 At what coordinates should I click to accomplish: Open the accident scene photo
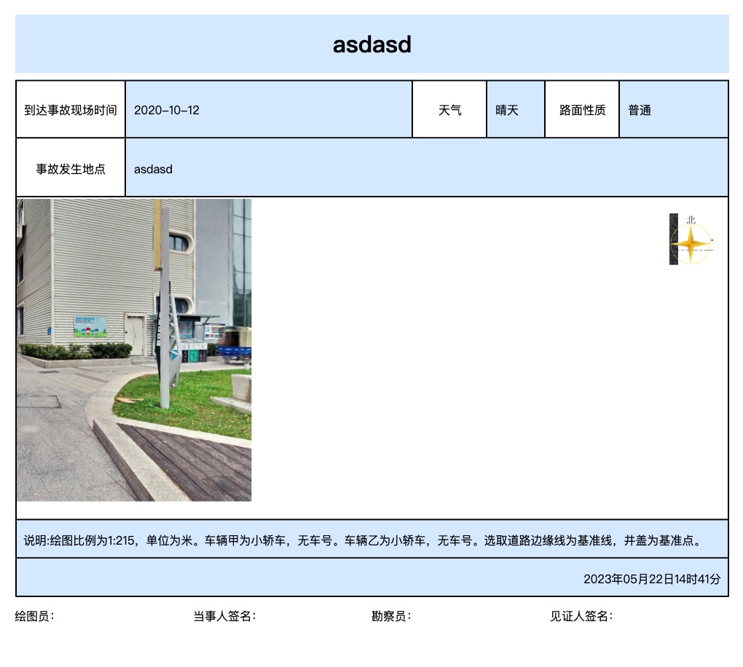(x=134, y=350)
